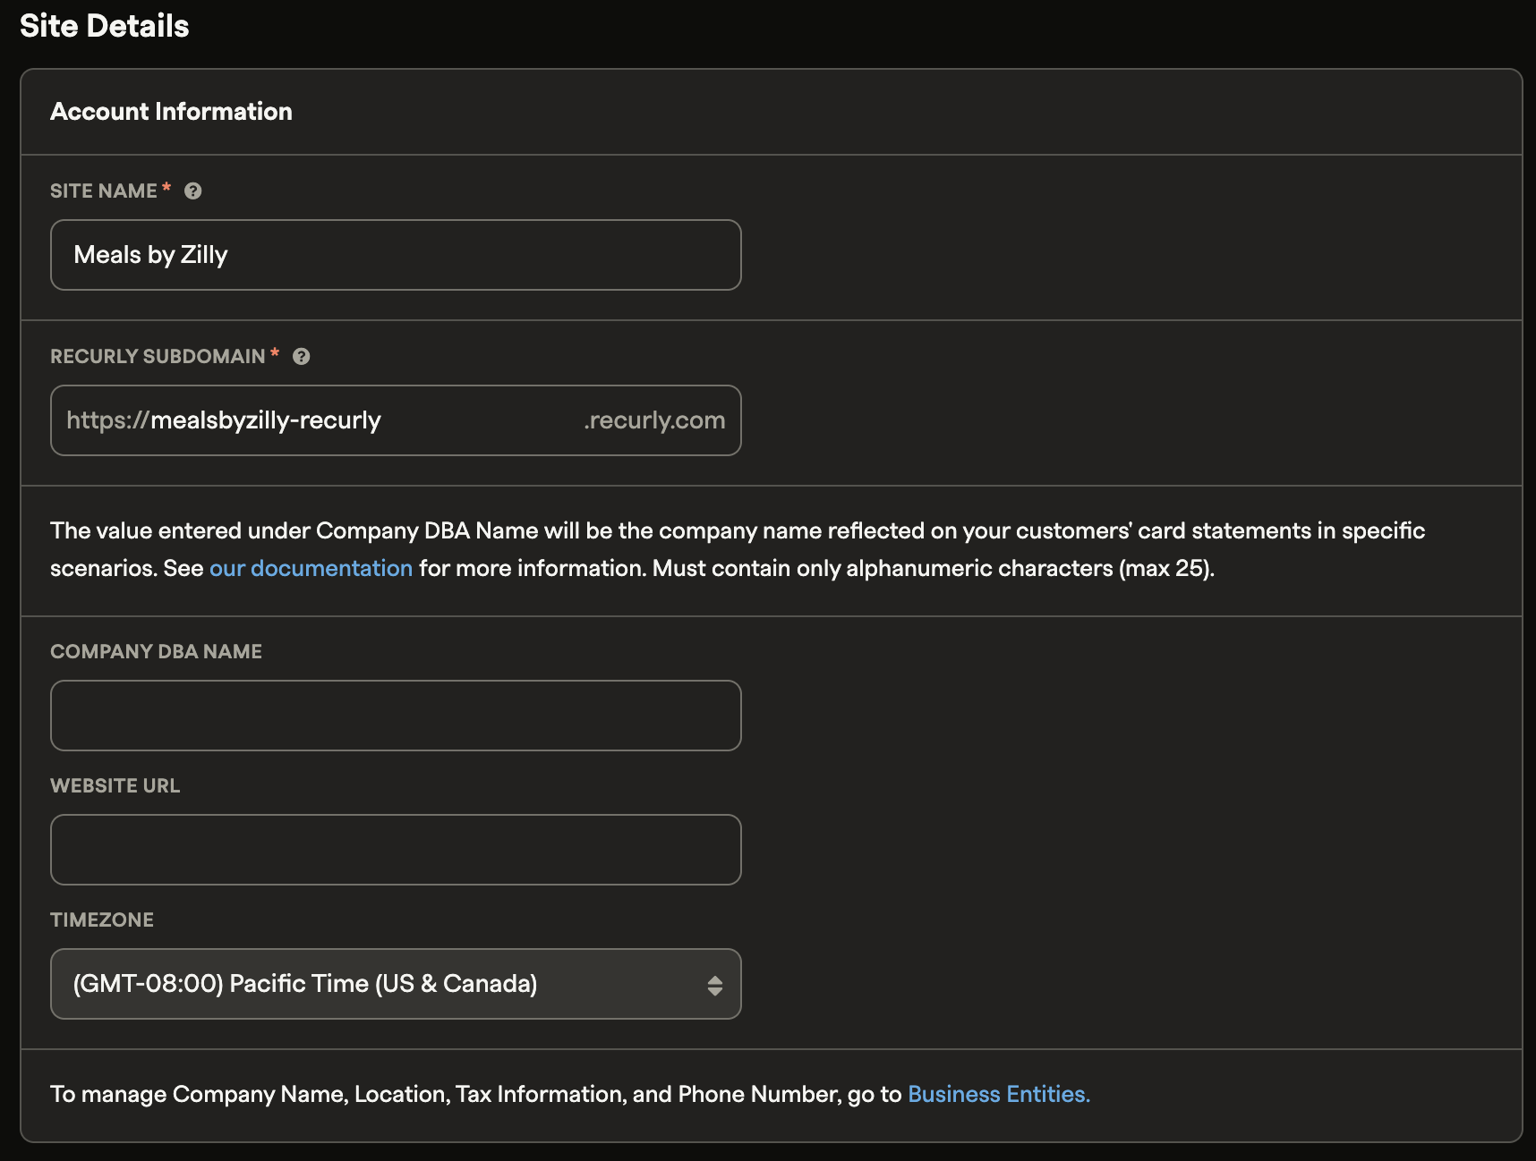Click the Site Name help icon
1536x1161 pixels.
click(192, 191)
